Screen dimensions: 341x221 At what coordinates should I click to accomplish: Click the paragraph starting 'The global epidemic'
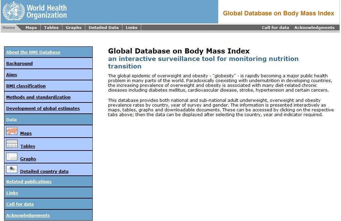(220, 83)
